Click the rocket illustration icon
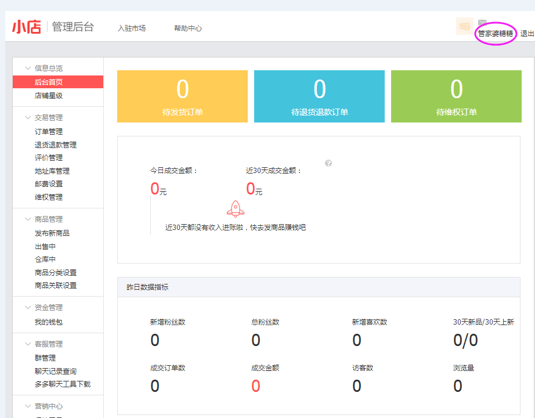 [235, 208]
